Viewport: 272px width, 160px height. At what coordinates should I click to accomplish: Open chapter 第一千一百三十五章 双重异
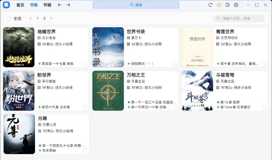click(154, 102)
